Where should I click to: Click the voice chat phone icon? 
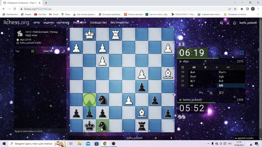(x=63, y=51)
